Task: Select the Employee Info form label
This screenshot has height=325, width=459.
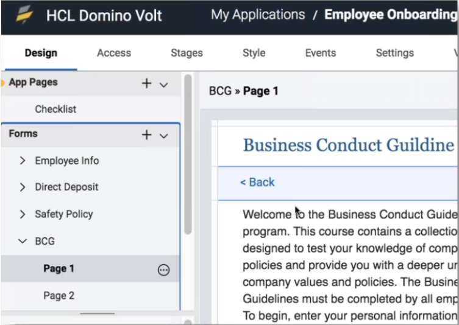Action: click(x=67, y=161)
